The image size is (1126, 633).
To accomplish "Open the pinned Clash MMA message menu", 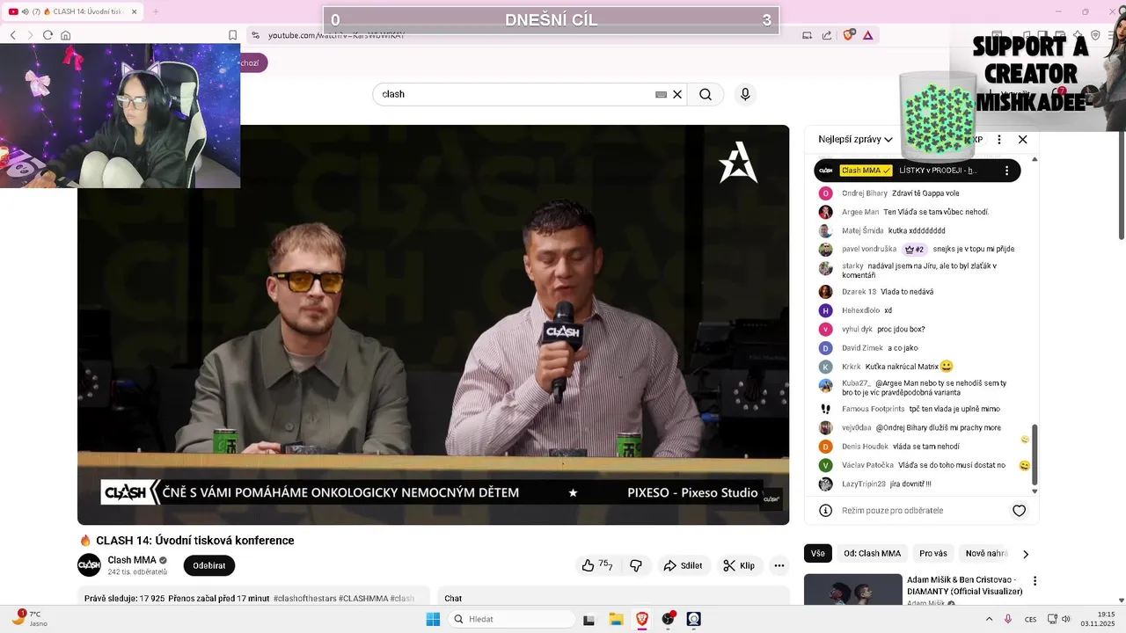I will [x=1007, y=171].
